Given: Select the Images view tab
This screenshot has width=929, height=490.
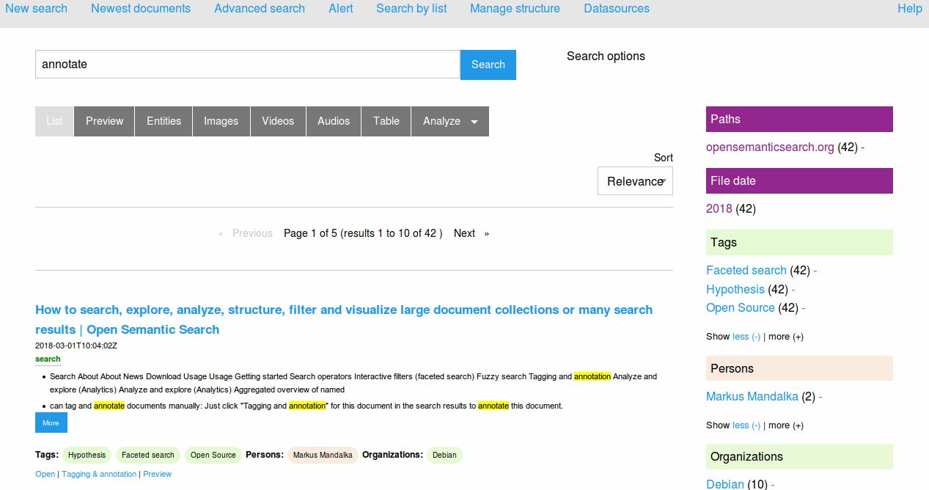Looking at the screenshot, I should click(221, 122).
